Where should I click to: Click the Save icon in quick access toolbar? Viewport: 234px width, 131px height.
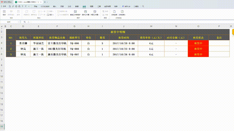tap(10, 6)
